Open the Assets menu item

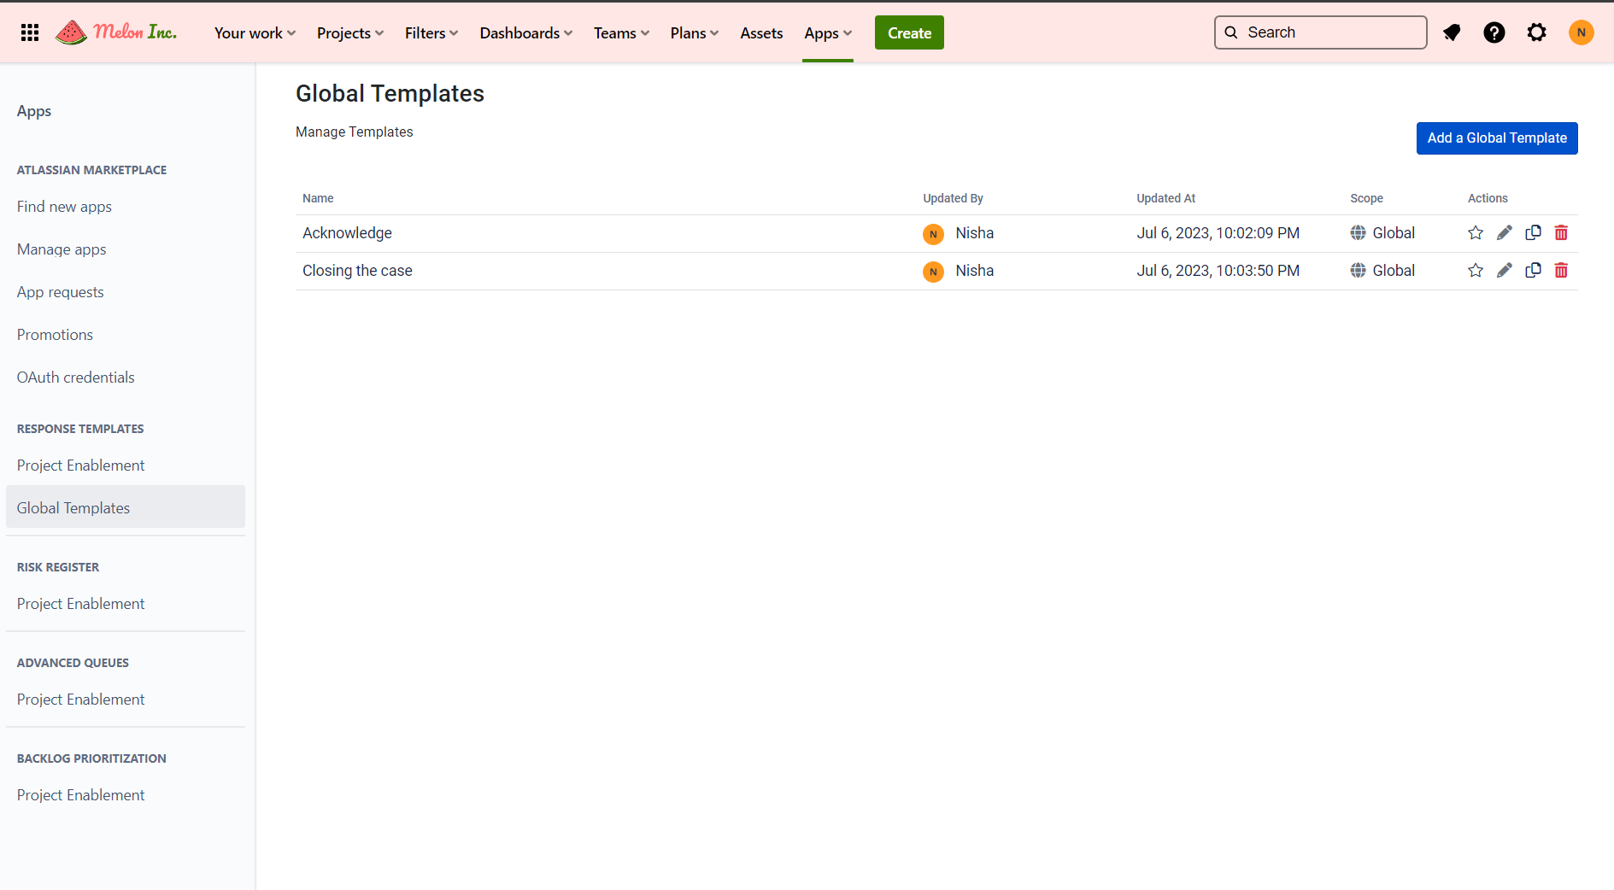pos(761,33)
